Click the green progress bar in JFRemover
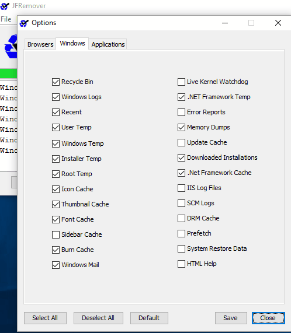Viewport: 291px width, 333px height. [x=9, y=73]
